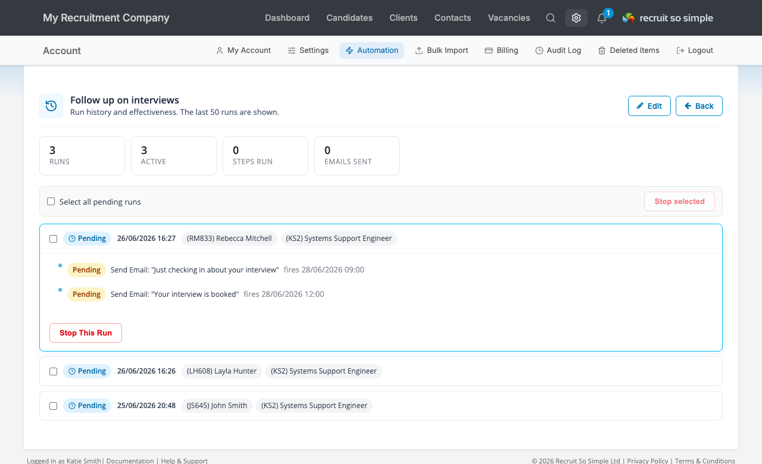Screen dimensions: 762x464
Task: Click the Automation lightning bolt icon
Action: (x=349, y=51)
